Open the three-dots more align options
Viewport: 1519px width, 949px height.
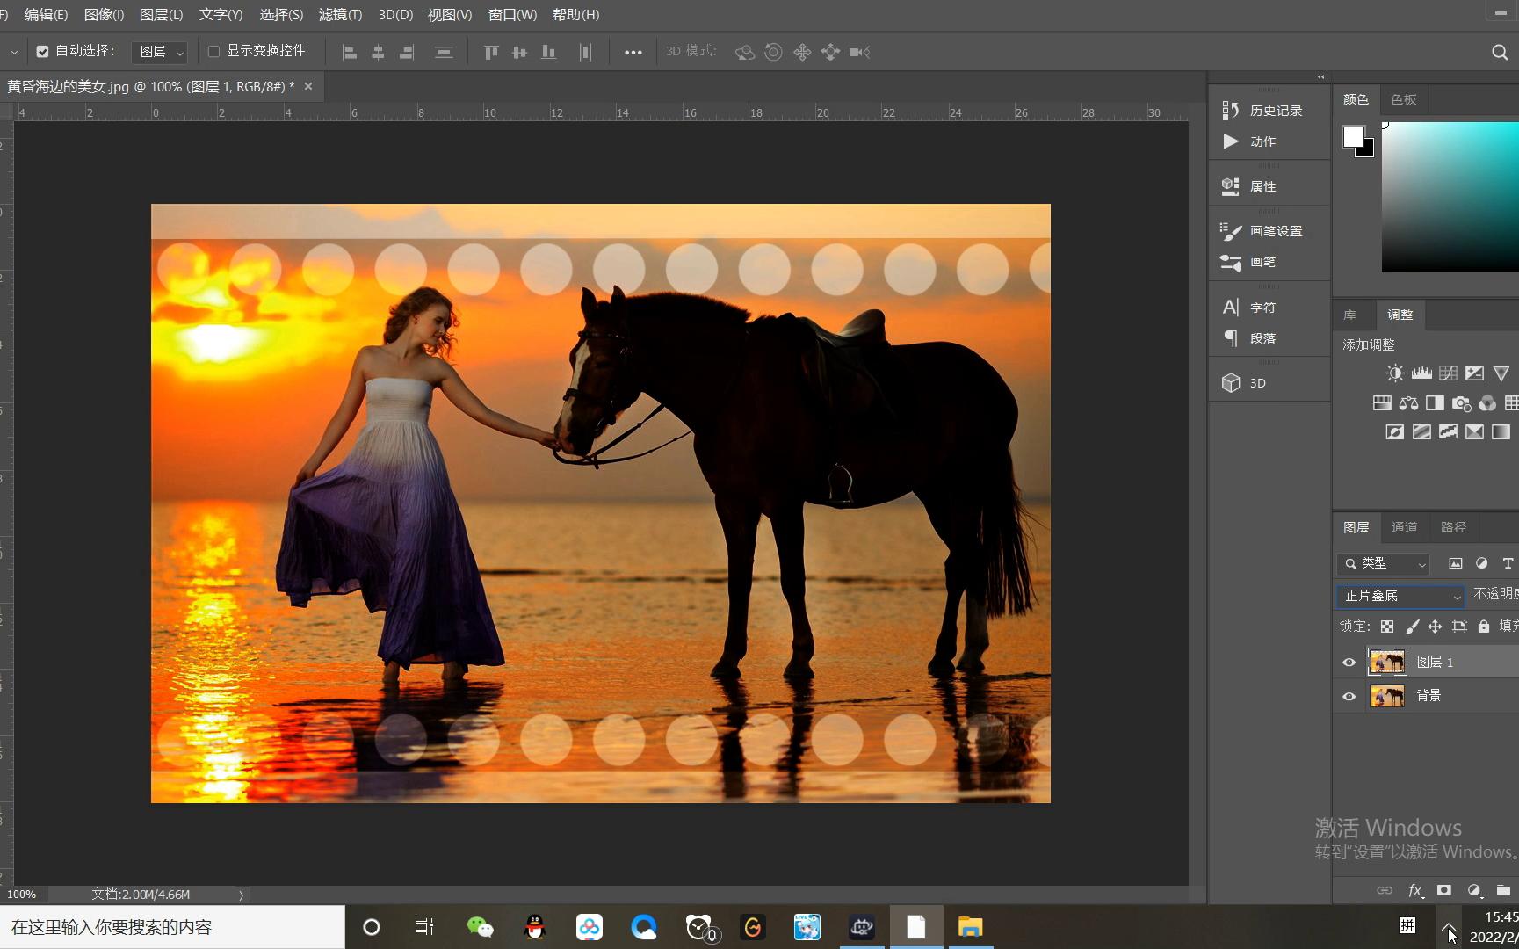(x=633, y=53)
